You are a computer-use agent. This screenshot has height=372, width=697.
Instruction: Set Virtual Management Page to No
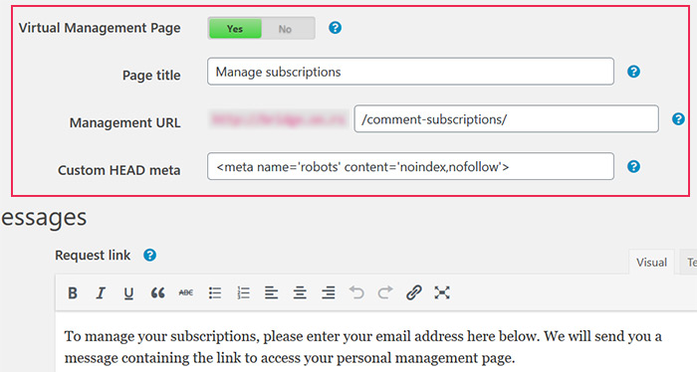pos(285,29)
